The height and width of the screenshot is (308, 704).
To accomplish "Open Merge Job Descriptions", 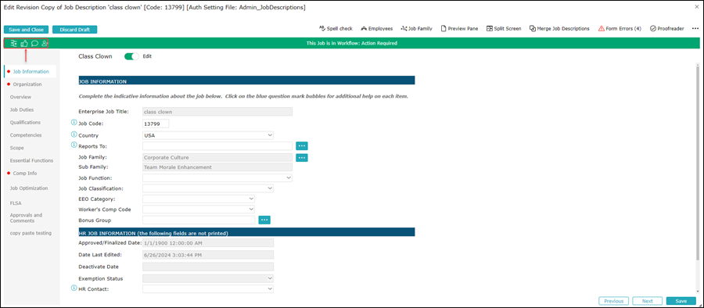I will [x=559, y=28].
